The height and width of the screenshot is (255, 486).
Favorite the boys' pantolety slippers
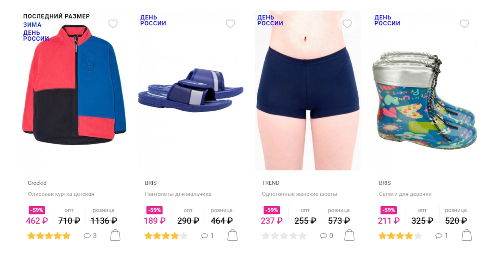click(x=230, y=24)
